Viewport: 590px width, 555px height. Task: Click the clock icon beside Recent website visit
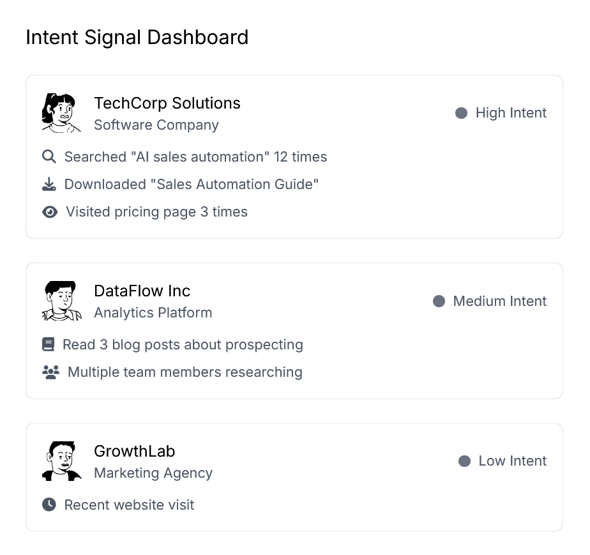pyautogui.click(x=49, y=505)
